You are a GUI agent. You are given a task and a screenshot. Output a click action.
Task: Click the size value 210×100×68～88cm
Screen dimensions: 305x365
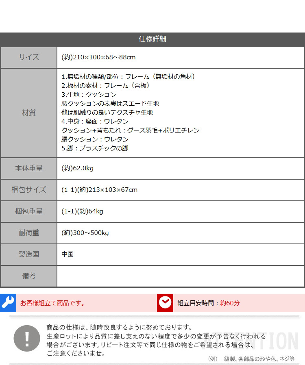tap(98, 57)
